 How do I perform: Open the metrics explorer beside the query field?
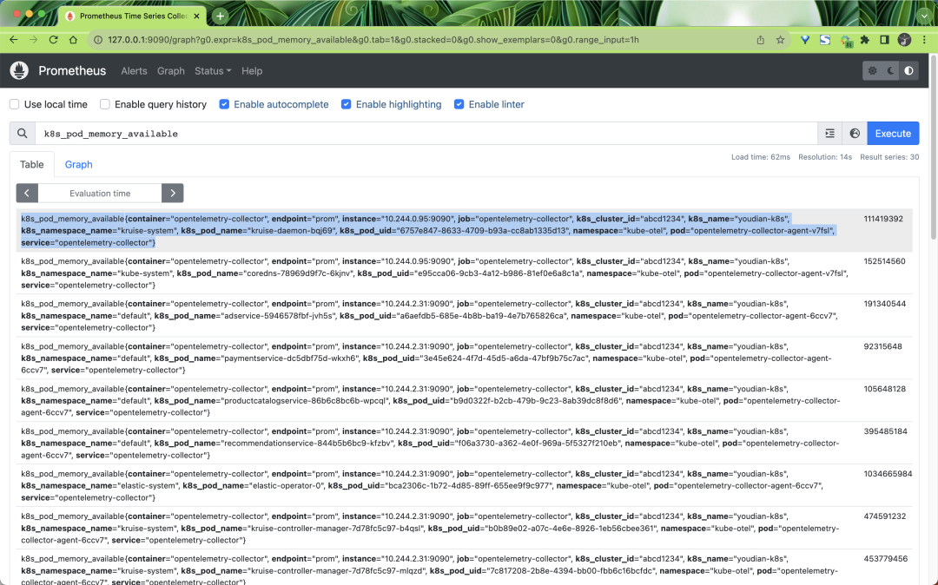tap(829, 133)
